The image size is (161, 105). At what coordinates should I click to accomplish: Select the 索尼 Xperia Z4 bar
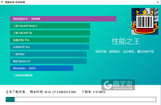click(x=48, y=61)
